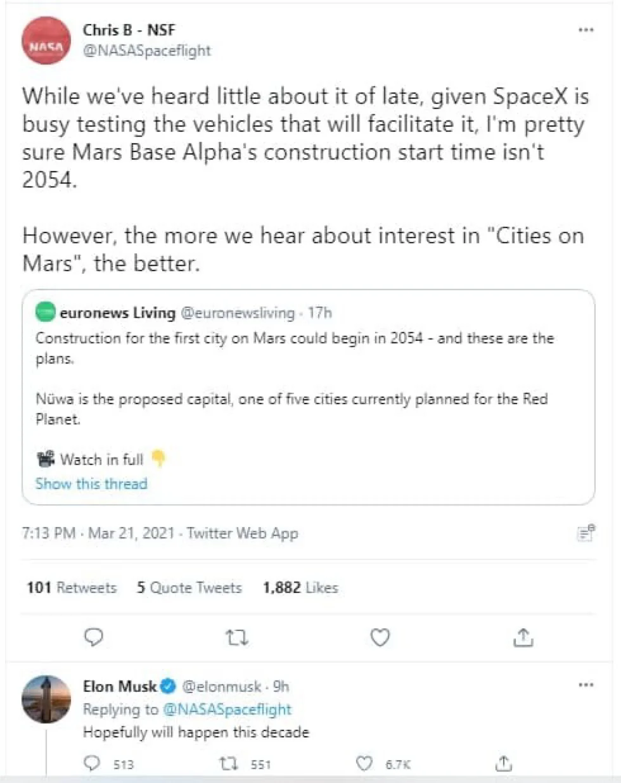Like the main tweet with heart icon
The height and width of the screenshot is (783, 621).
[x=380, y=637]
